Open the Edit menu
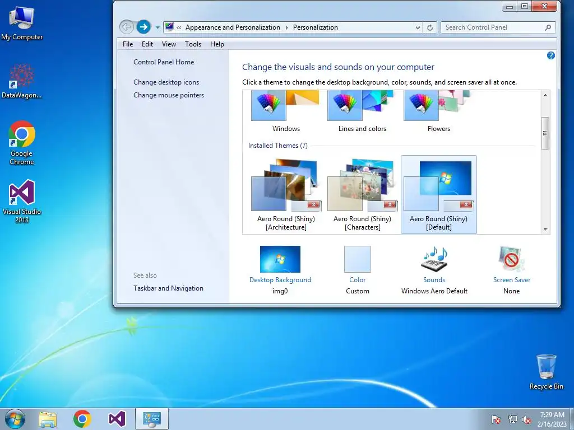The width and height of the screenshot is (574, 430). tap(147, 44)
